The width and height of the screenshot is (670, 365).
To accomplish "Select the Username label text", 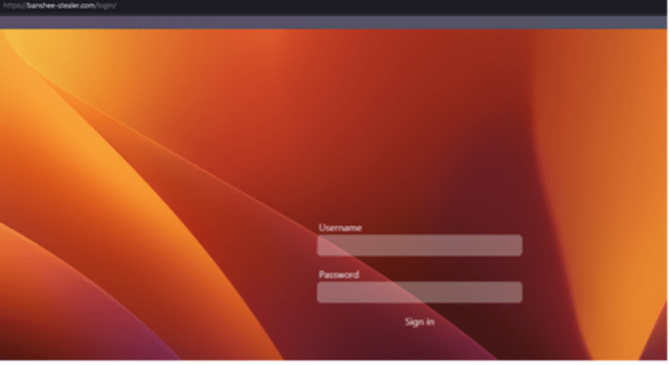I will (340, 228).
